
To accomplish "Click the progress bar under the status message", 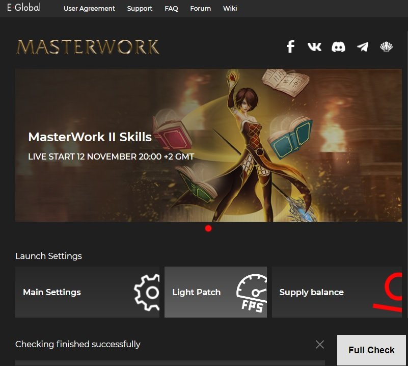I will [x=170, y=363].
